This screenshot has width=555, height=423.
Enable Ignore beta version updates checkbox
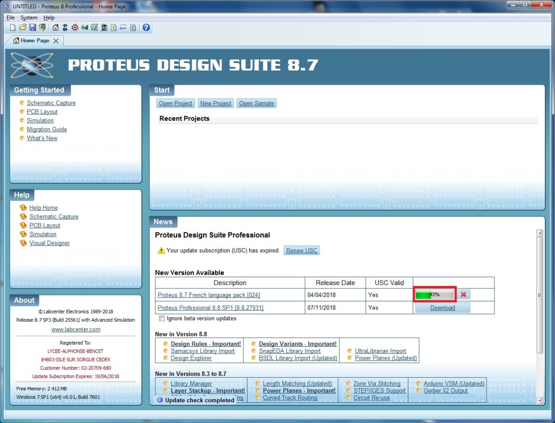(x=162, y=318)
